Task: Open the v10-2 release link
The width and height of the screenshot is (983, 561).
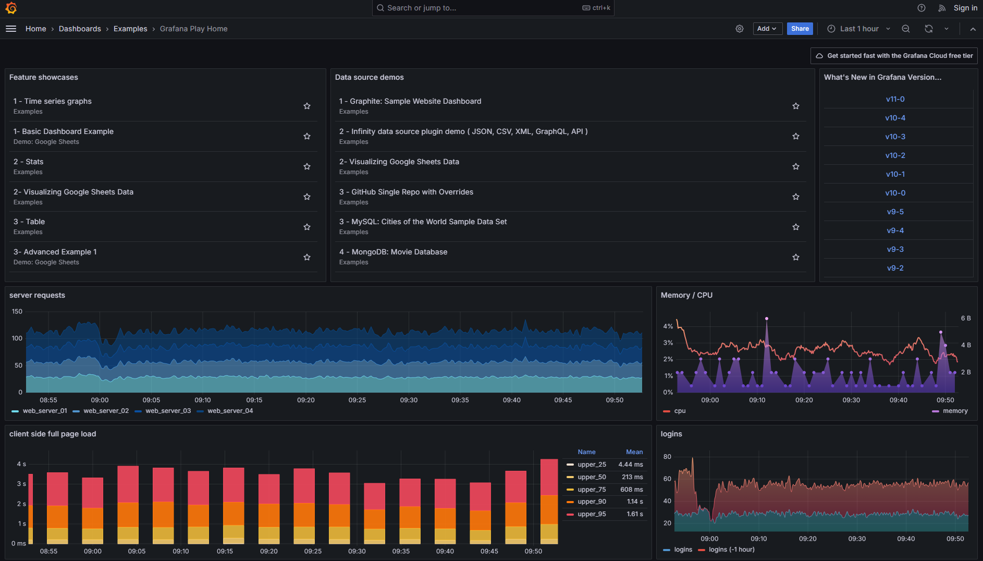Action: click(x=895, y=155)
